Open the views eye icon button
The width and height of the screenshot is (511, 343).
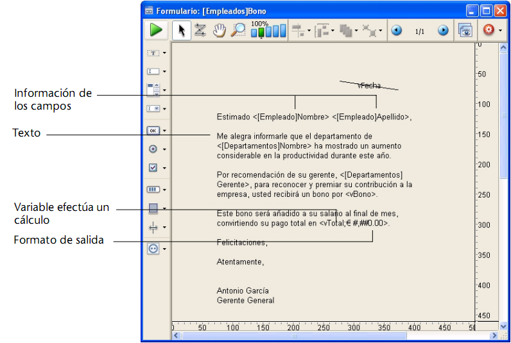(x=465, y=30)
